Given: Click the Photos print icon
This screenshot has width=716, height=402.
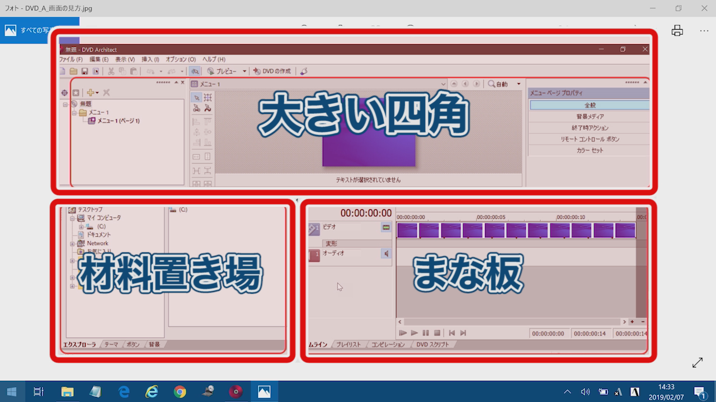Looking at the screenshot, I should (x=677, y=31).
